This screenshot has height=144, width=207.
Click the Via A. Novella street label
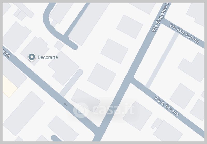coord(167,106)
